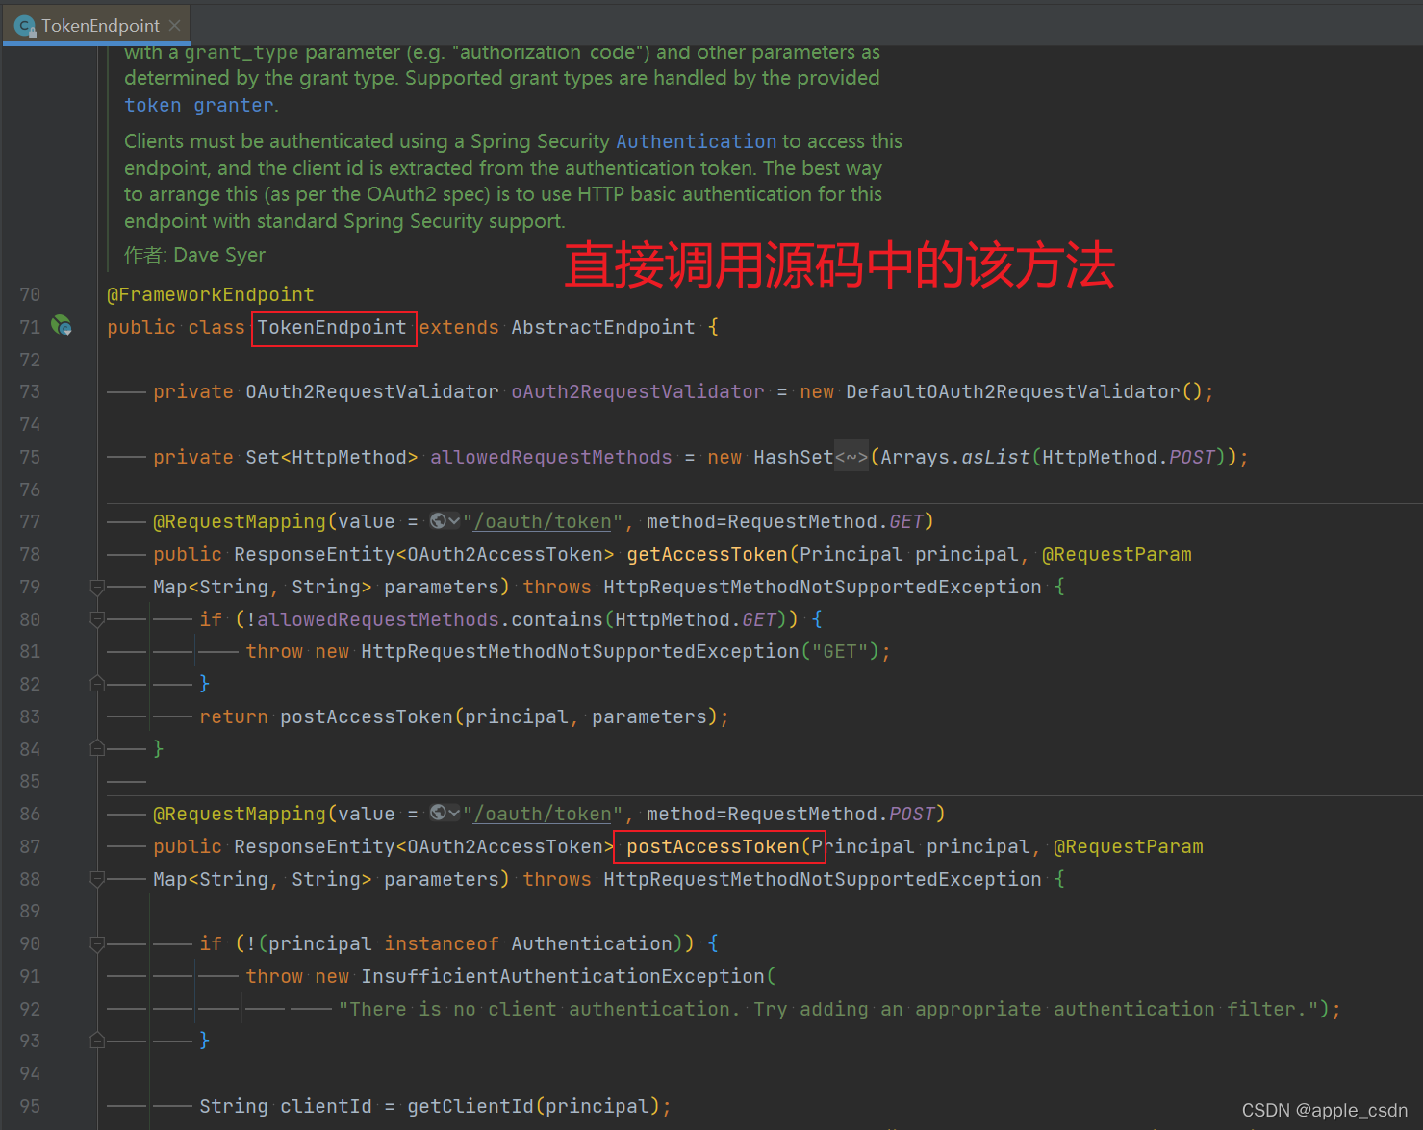Open URL mapping globe dropdown on line 77
Screen dimensions: 1423x1130
click(x=445, y=521)
